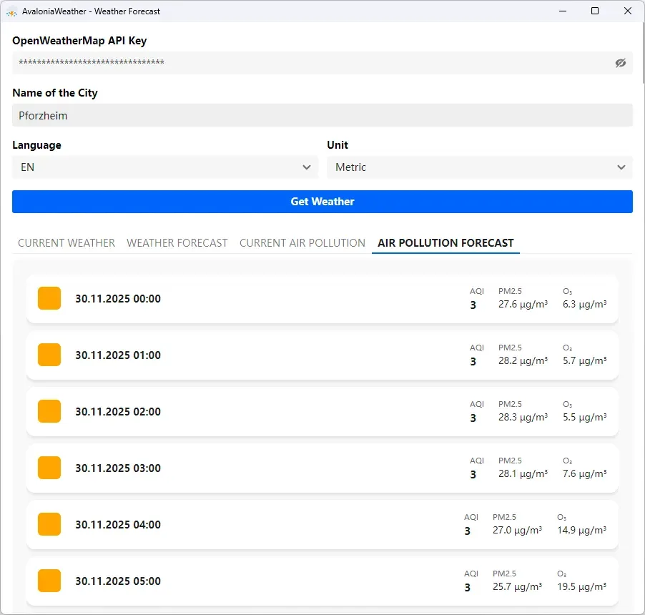Click orange AQI square for 04:00 forecast
This screenshot has height=615, width=645.
[49, 525]
